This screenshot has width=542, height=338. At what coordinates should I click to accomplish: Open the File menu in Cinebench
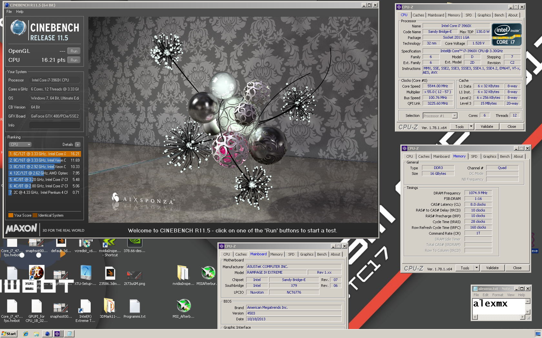[x=9, y=12]
